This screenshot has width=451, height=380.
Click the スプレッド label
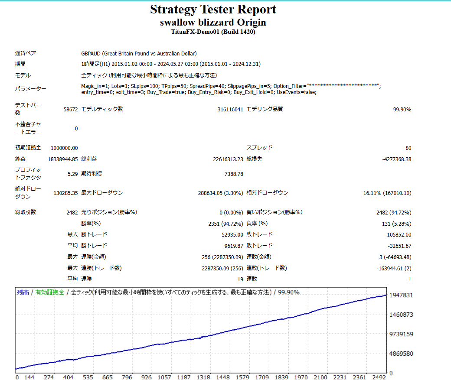259,148
